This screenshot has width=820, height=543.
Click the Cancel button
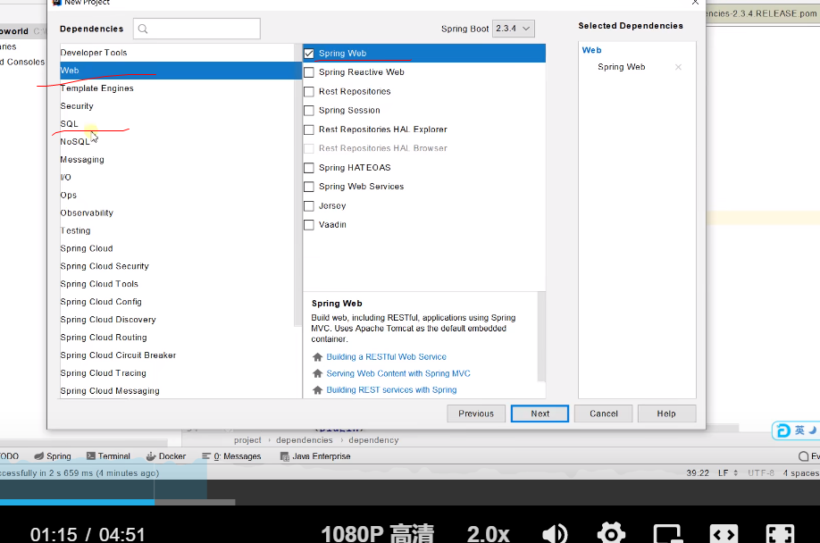click(604, 414)
